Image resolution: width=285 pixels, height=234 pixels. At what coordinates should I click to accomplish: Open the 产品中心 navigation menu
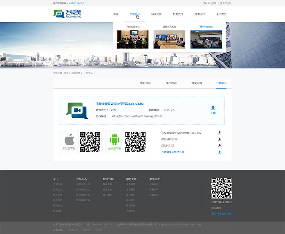coord(135,14)
